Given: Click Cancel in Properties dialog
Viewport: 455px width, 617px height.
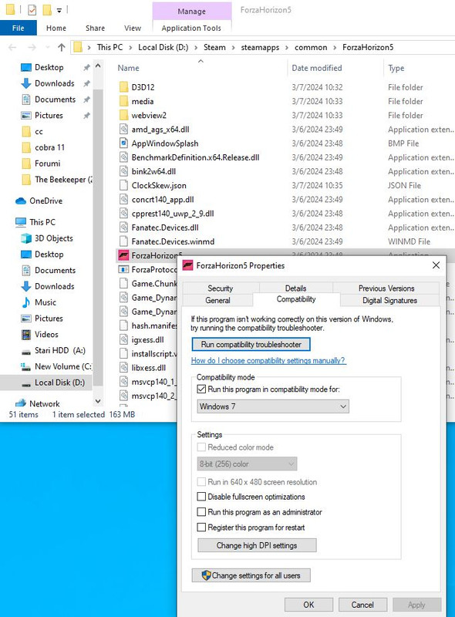Looking at the screenshot, I should click(x=362, y=605).
